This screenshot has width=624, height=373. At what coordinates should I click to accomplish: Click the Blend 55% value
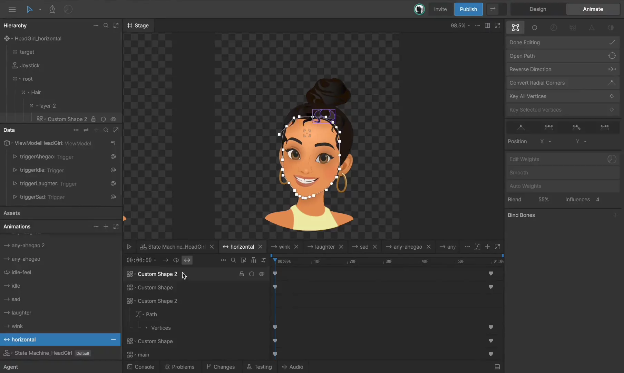click(x=543, y=200)
